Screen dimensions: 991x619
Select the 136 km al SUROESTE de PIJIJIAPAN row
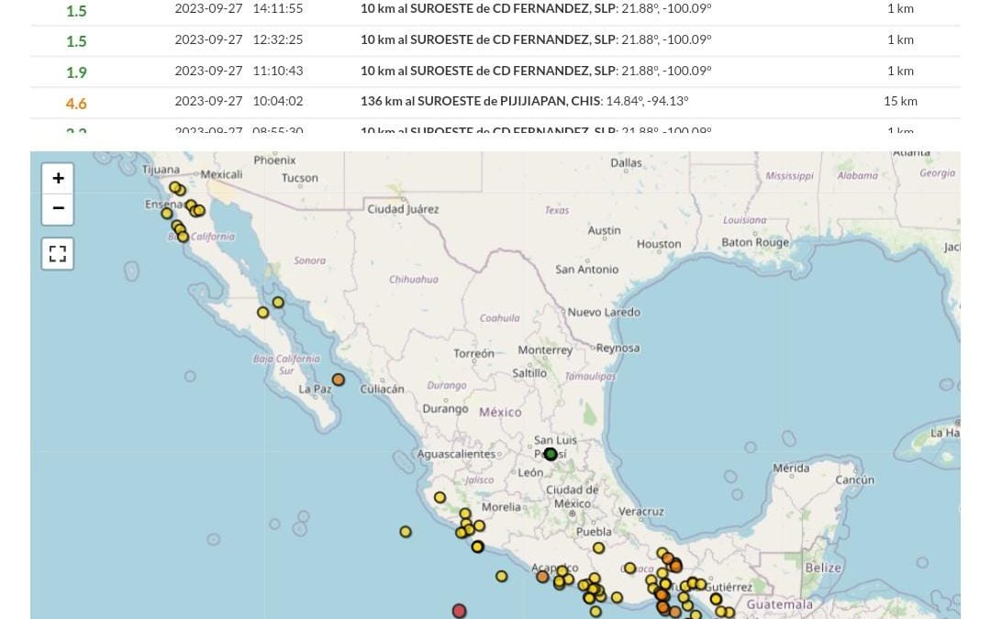pos(495,102)
